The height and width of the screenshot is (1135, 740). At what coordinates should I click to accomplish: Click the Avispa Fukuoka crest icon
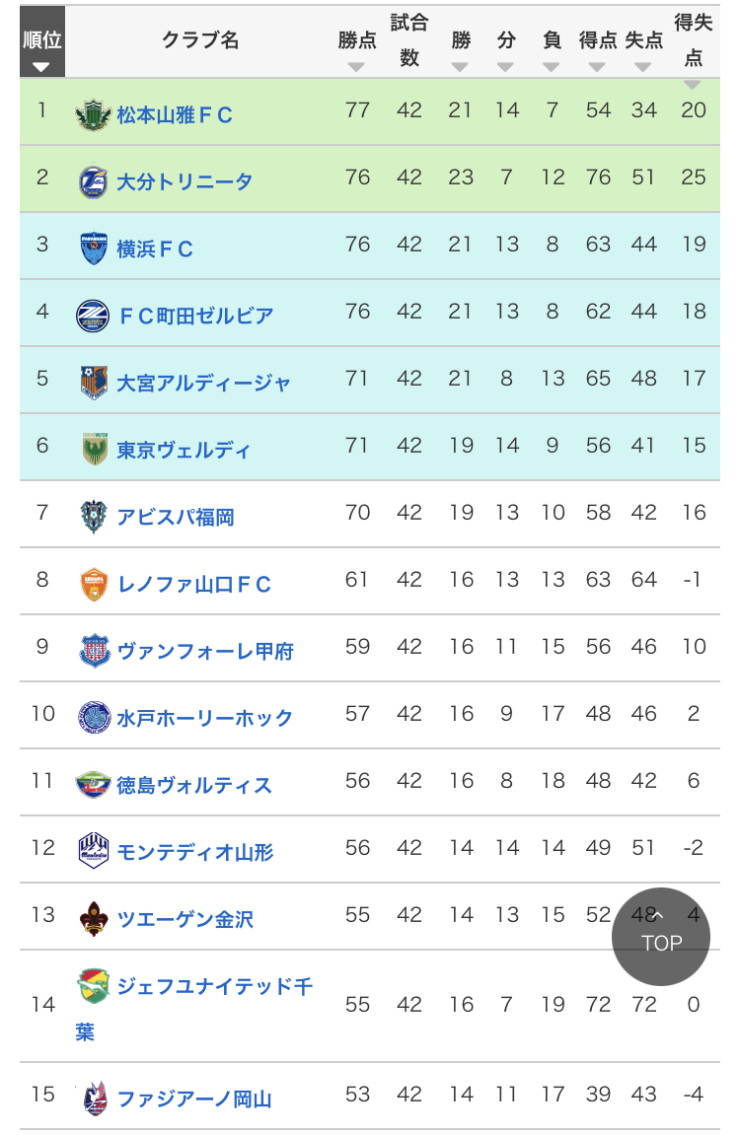[x=93, y=517]
